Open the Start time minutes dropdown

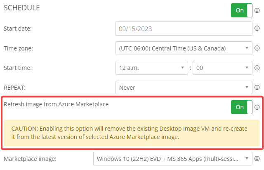coord(222,68)
